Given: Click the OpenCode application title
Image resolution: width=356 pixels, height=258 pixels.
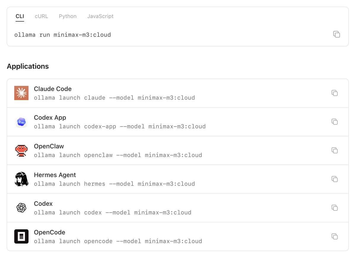Looking at the screenshot, I should 50,233.
